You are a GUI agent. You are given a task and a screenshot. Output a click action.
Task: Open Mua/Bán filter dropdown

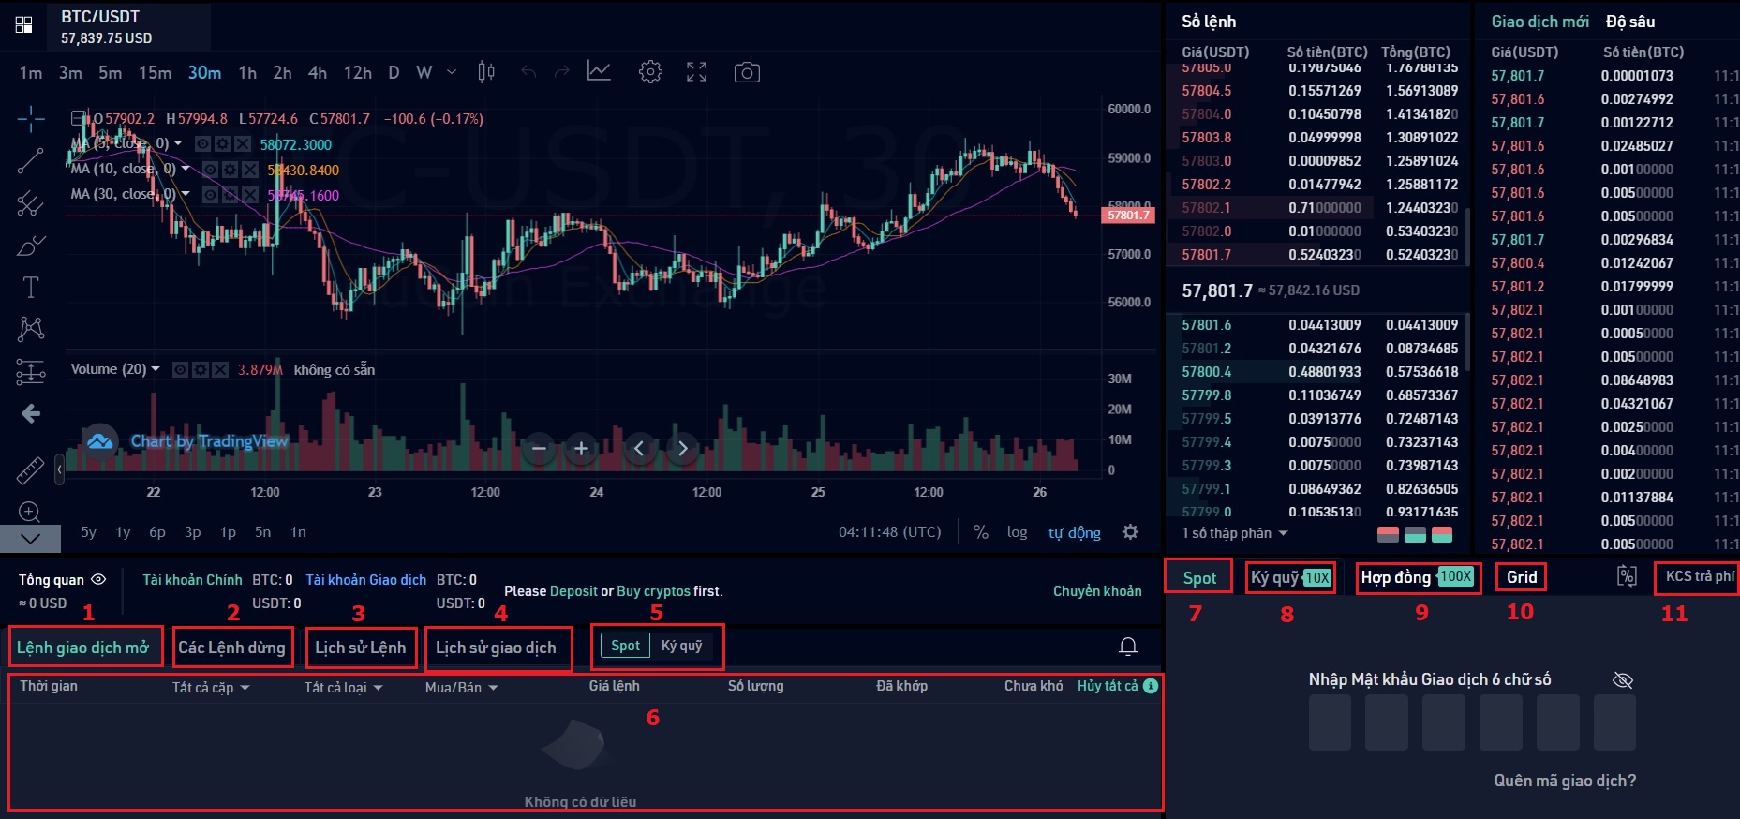pyautogui.click(x=461, y=688)
